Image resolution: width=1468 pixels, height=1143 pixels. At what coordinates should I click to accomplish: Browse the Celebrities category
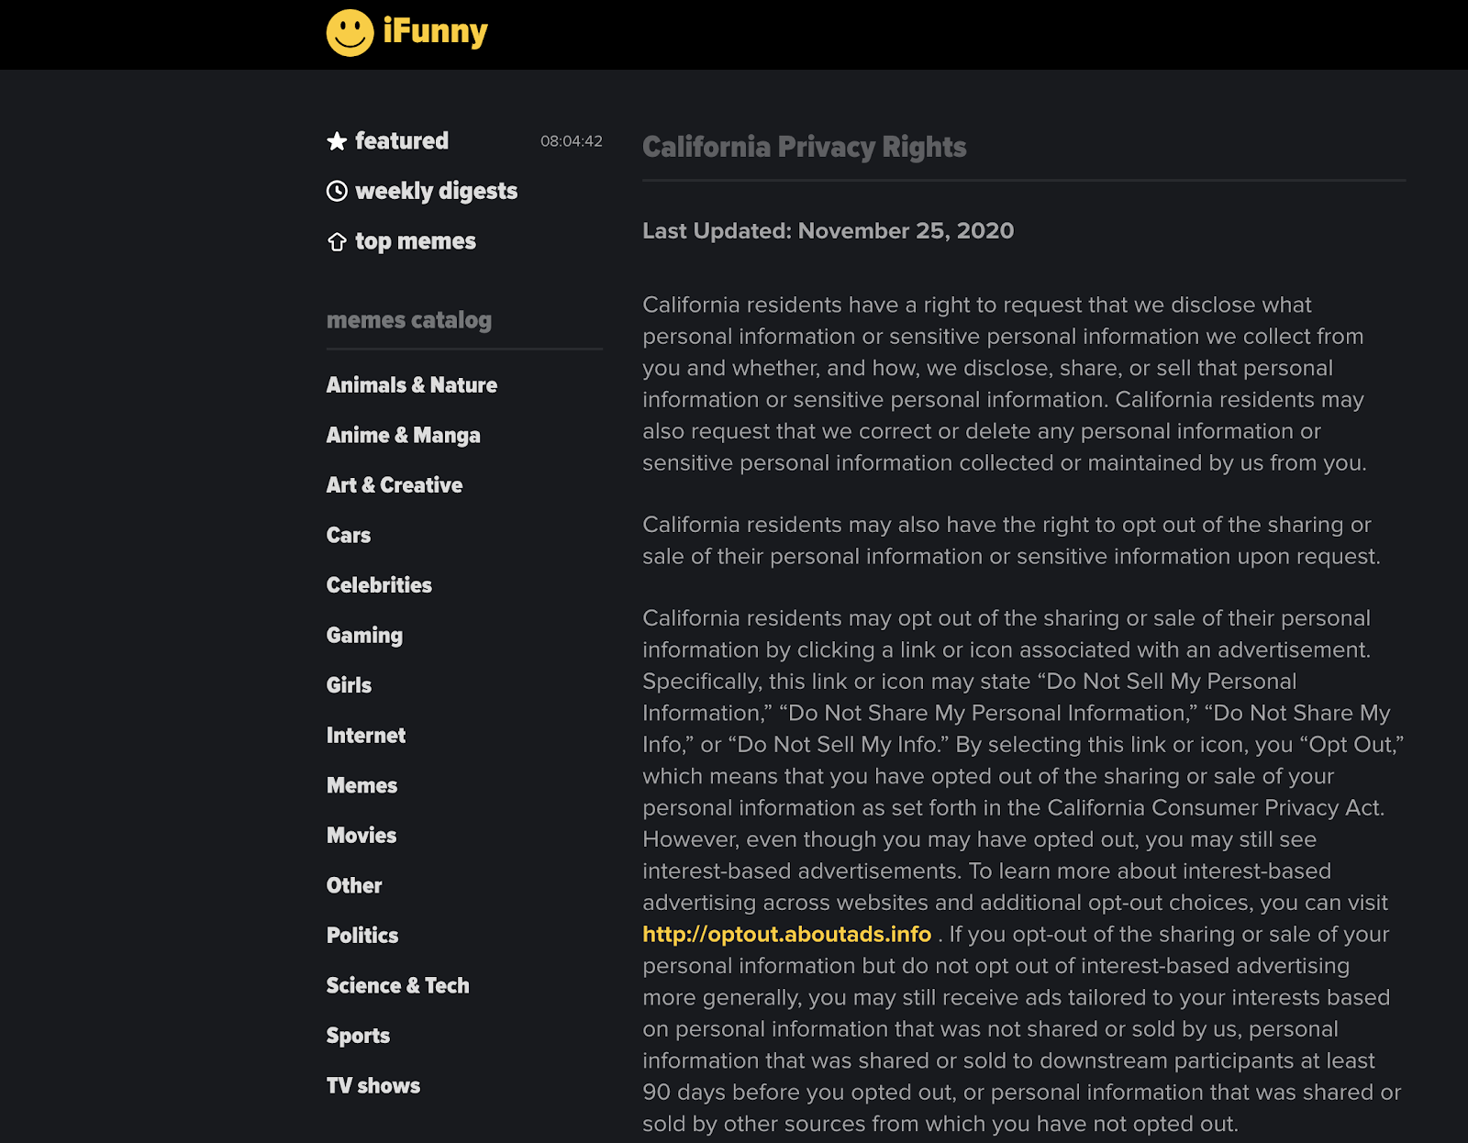(379, 584)
